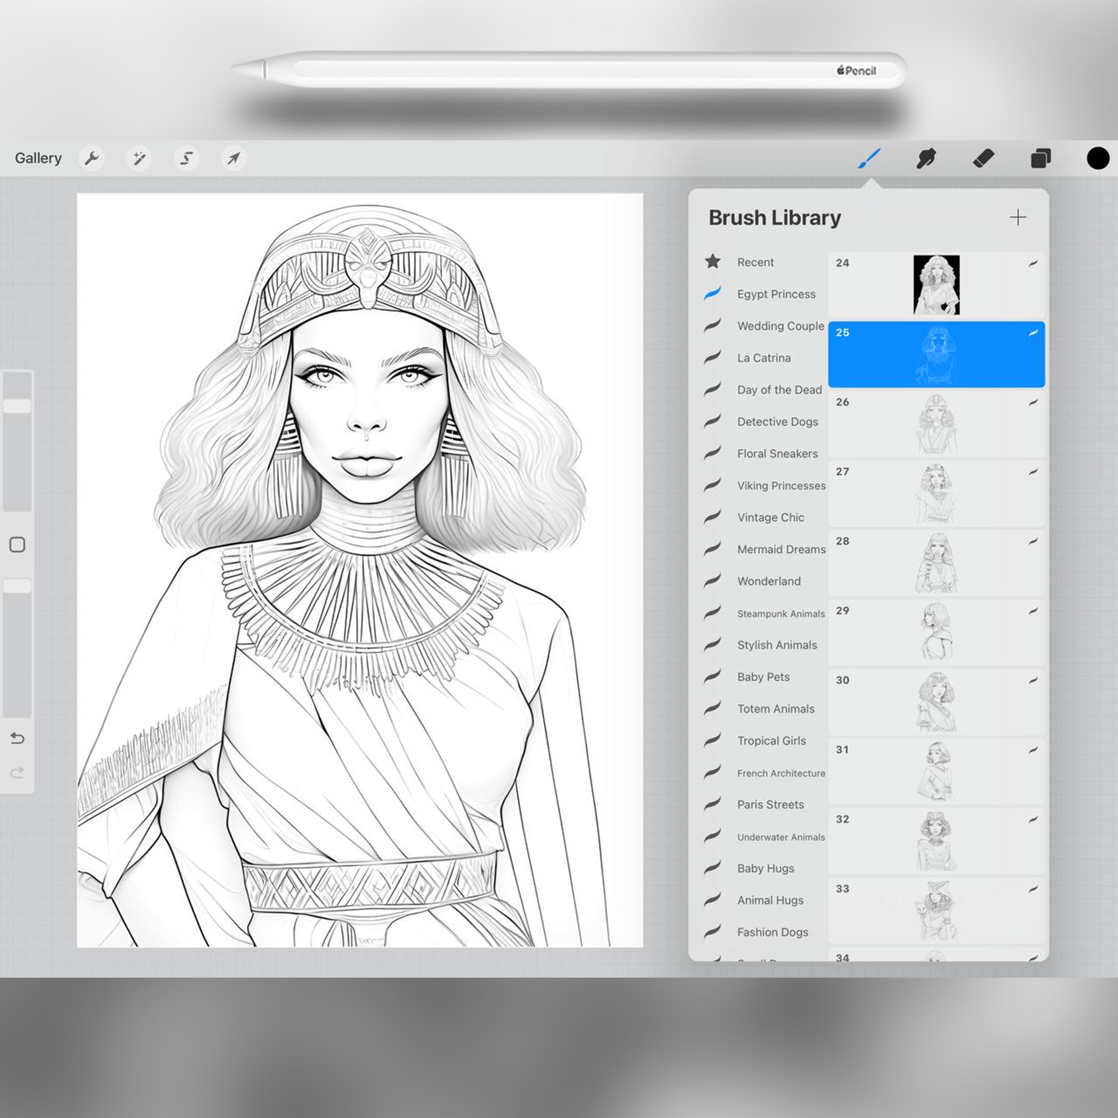This screenshot has height=1118, width=1118.
Task: Open the La Catrina brush set
Action: (763, 358)
